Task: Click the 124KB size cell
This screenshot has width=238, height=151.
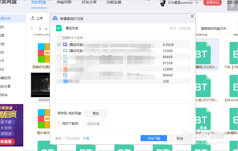Action: click(168, 69)
